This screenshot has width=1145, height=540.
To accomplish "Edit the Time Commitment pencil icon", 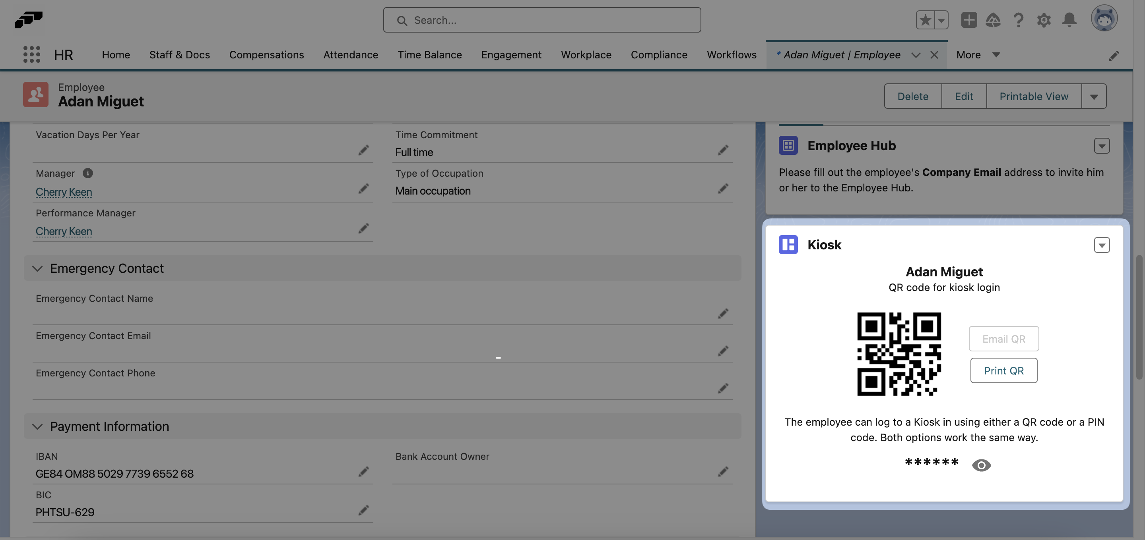I will pos(723,150).
